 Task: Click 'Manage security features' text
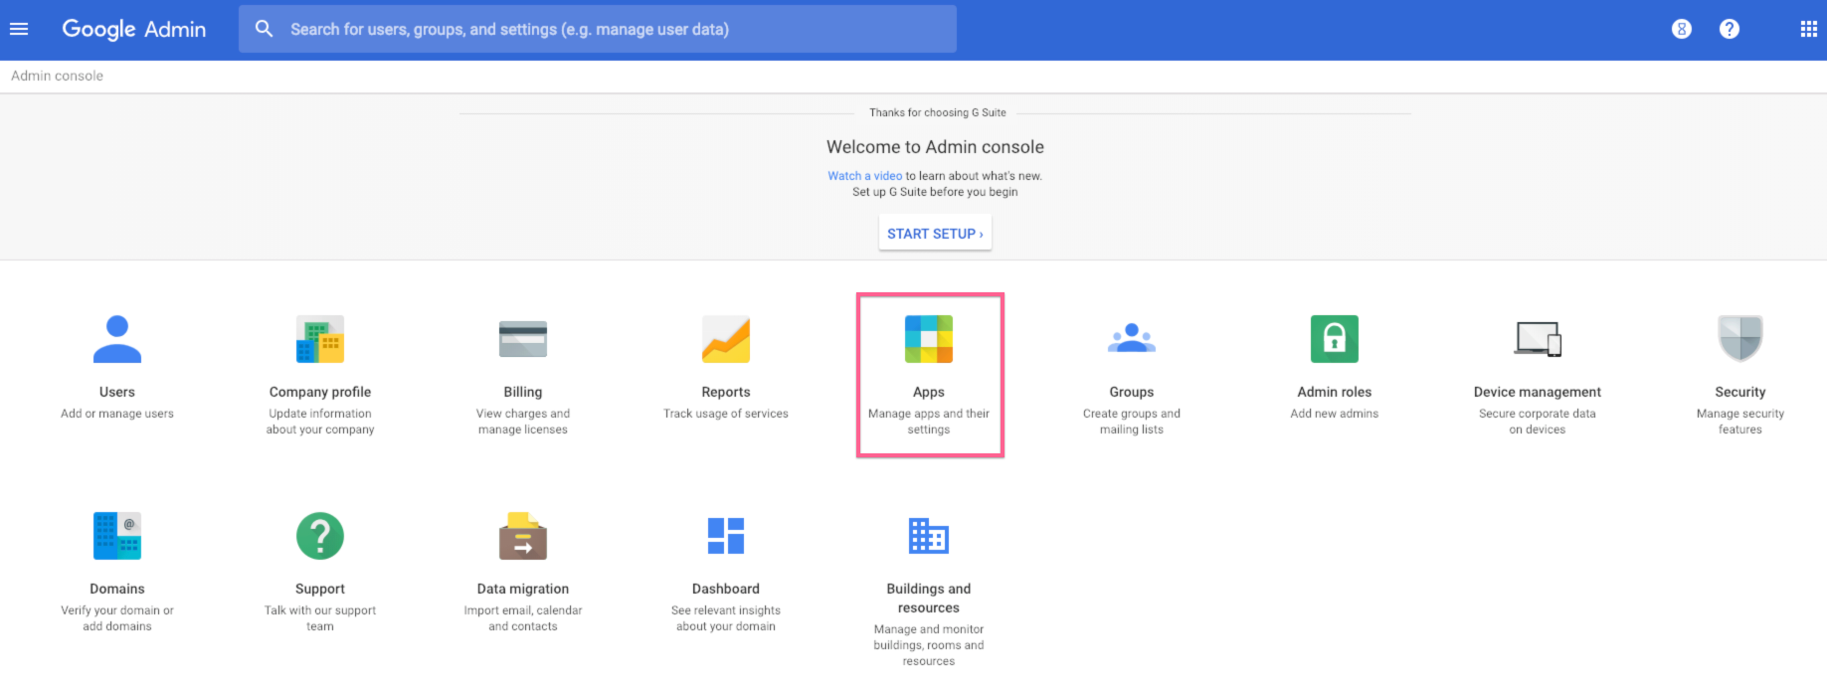1740,422
